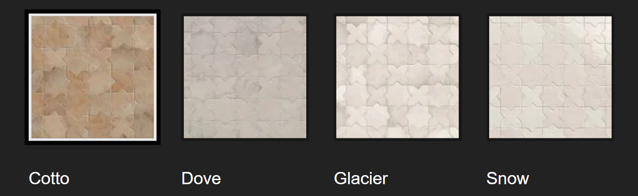Open the terracotta-orange star and cross tile thumbnail
This screenshot has height=196, width=638.
pyautogui.click(x=92, y=77)
